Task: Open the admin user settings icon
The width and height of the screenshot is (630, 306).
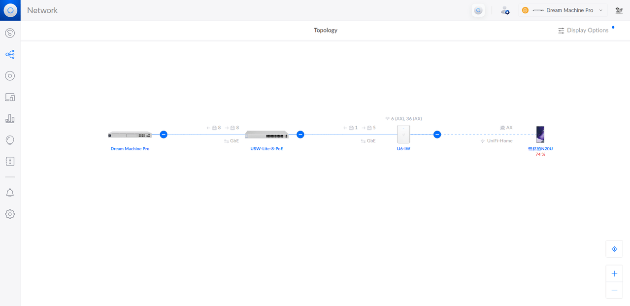Action: point(505,10)
